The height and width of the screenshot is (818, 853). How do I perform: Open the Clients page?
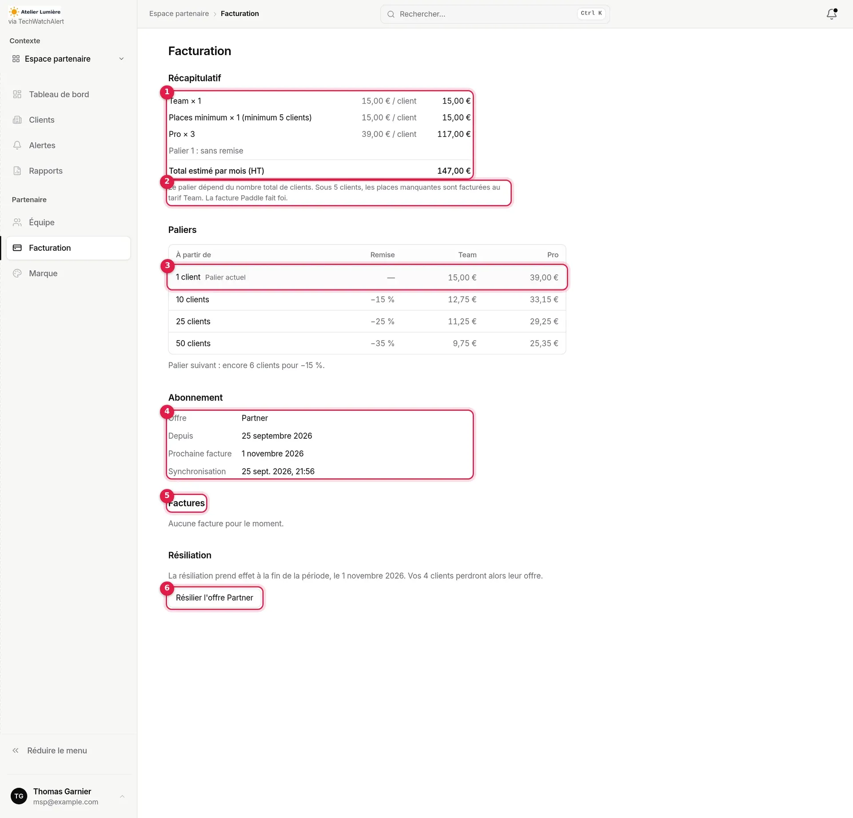(x=68, y=120)
